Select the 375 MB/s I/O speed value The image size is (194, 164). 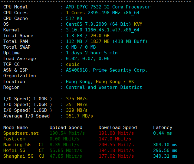pos(77,99)
